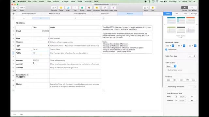Open the Insert menu
Viewport: 209px width, 117px height.
tap(41, 1)
